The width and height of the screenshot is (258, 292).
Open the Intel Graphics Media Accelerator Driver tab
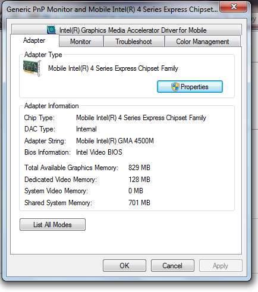[x=127, y=30]
